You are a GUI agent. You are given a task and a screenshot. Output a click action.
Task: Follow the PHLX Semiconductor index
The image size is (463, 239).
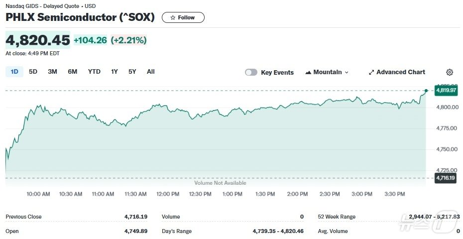point(183,17)
